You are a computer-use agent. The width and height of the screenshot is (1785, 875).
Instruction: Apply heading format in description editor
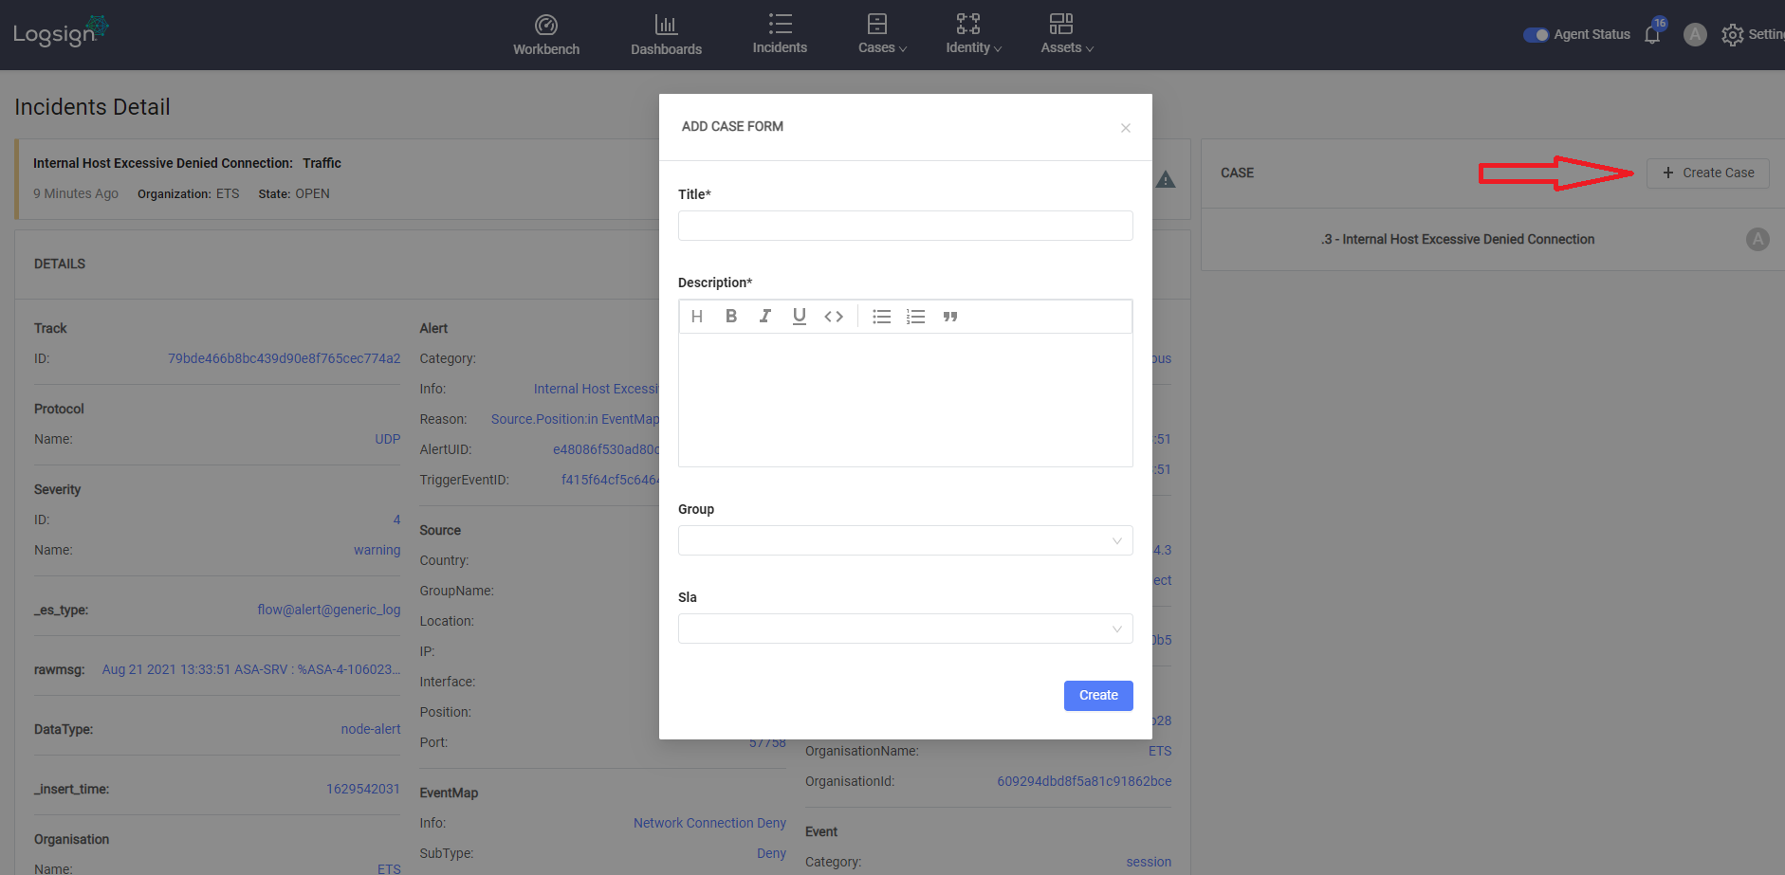697,317
